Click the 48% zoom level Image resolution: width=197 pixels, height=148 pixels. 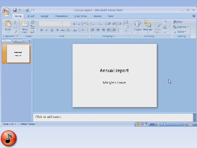pyautogui.click(x=152, y=124)
